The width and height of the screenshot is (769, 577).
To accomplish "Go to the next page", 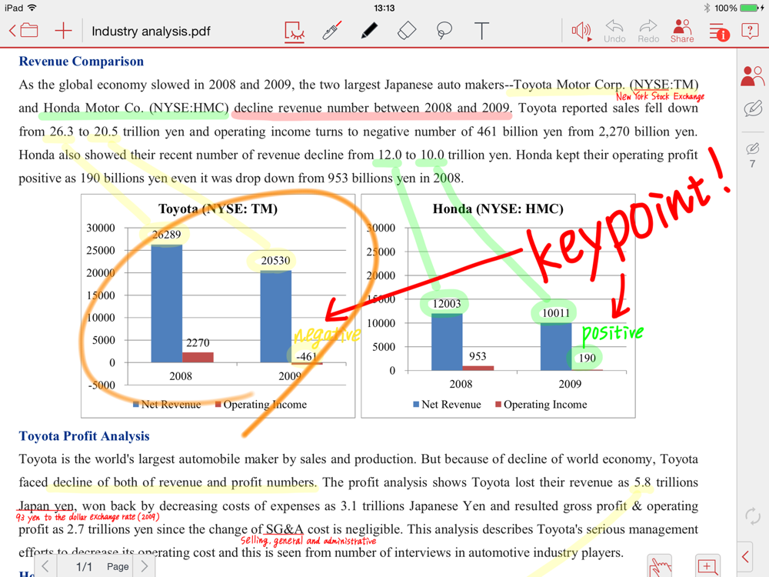I will click(145, 566).
